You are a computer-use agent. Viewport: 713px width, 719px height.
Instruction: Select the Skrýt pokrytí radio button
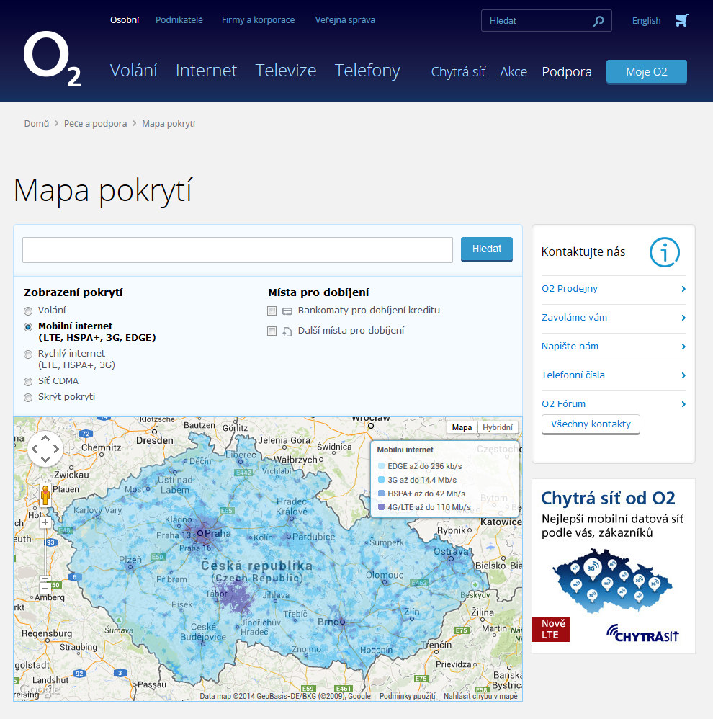click(x=28, y=397)
